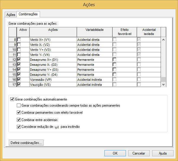Toggle Gerar combinações automaticamente checkbox
The width and height of the screenshot is (178, 161).
click(x=12, y=99)
